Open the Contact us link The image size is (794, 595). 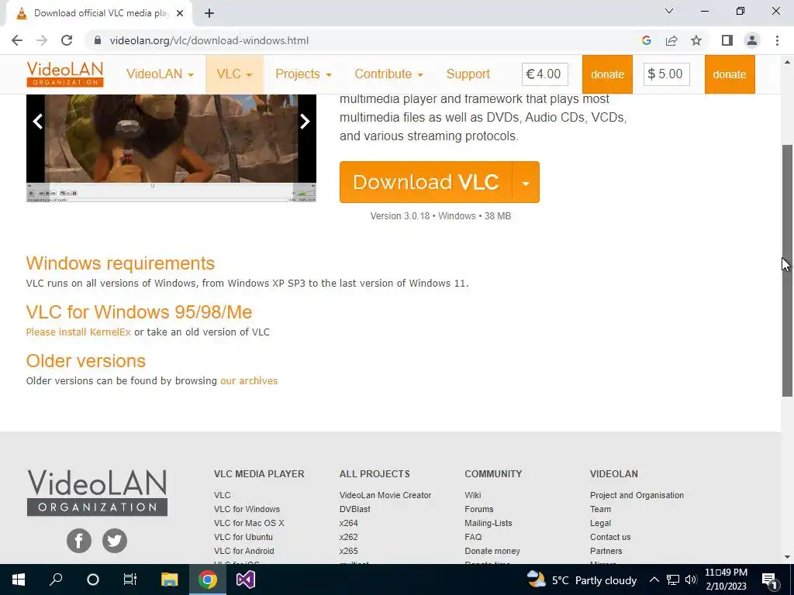point(610,537)
